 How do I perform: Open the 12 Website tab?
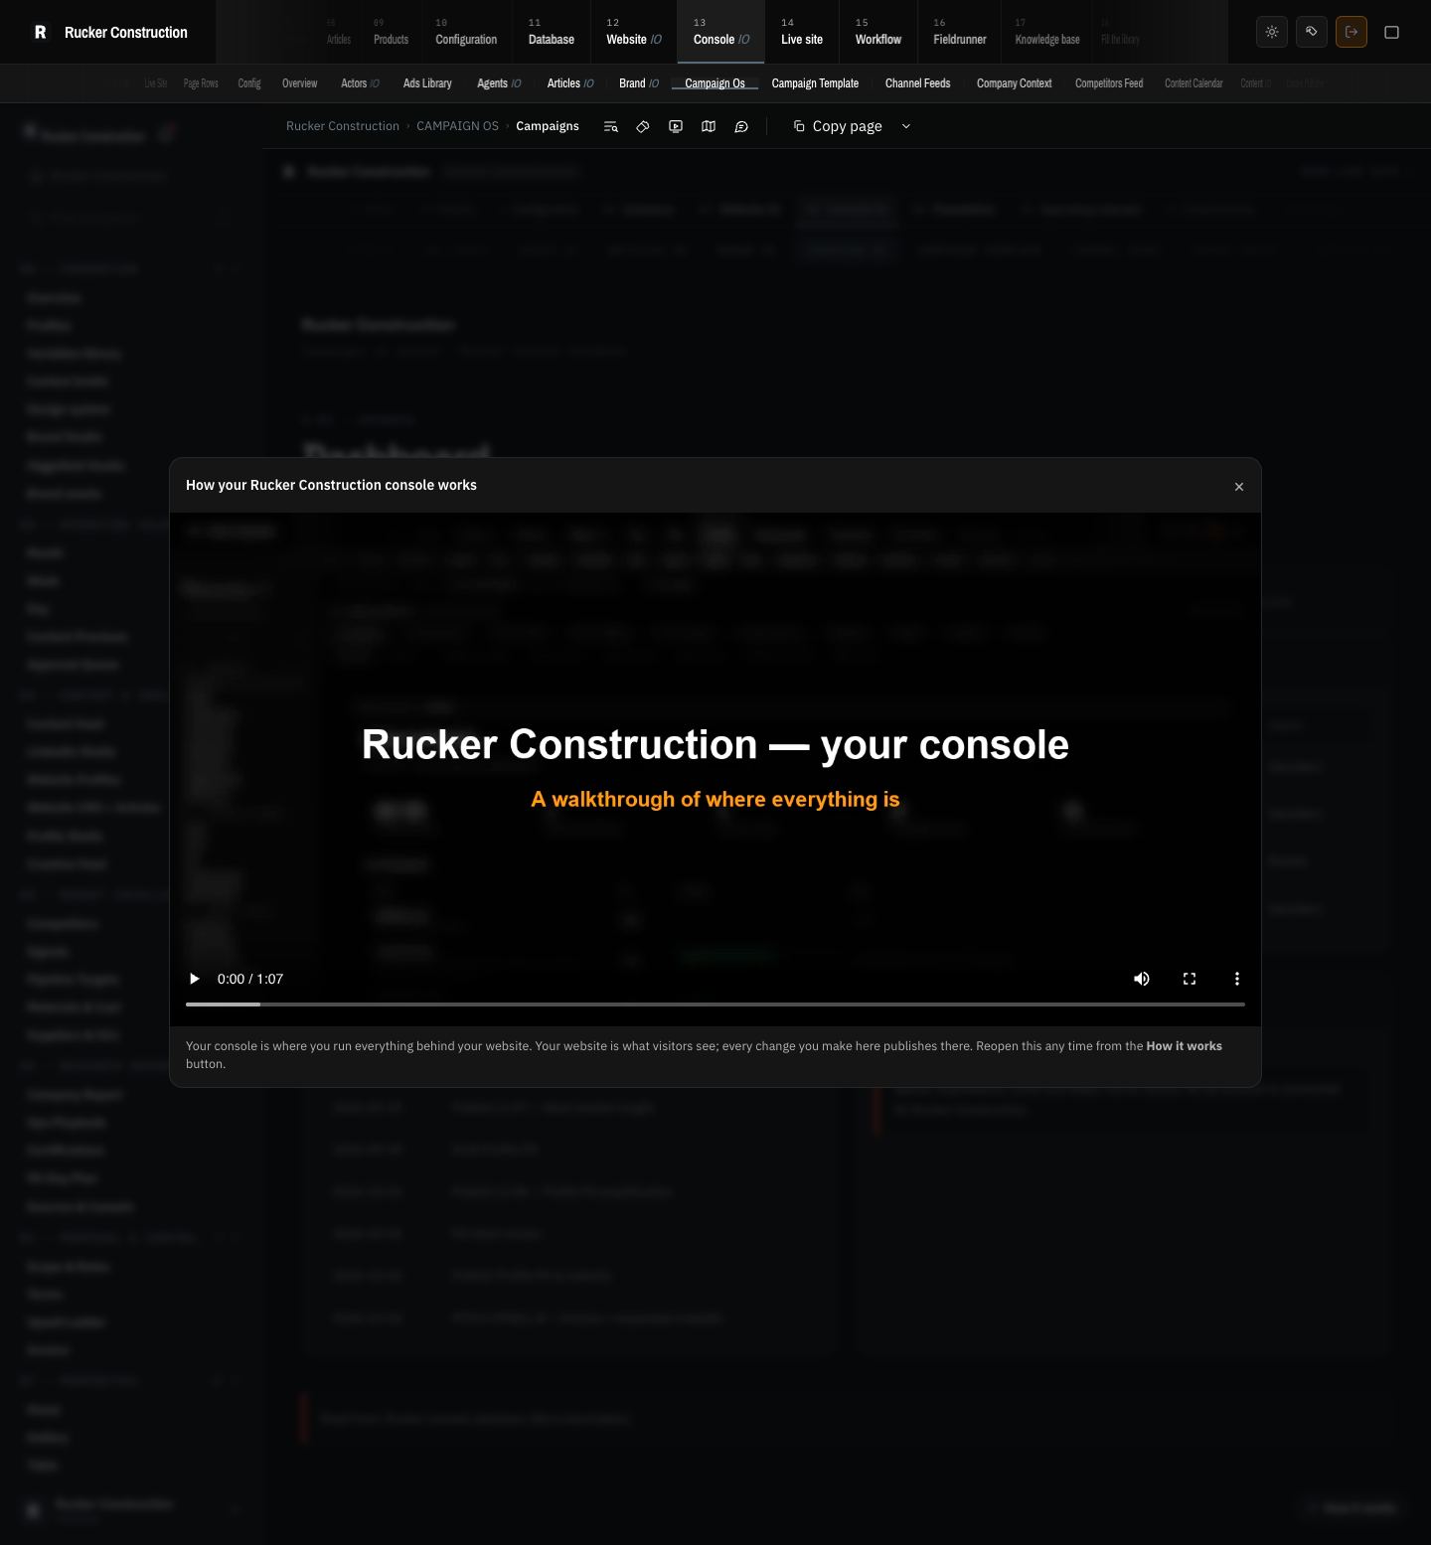(634, 32)
